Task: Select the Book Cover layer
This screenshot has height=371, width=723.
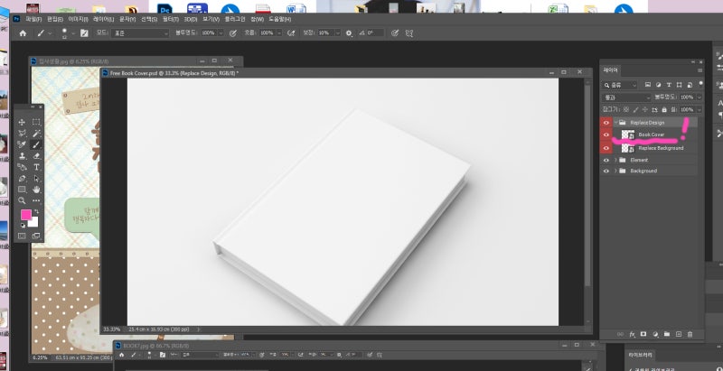Action: pos(652,134)
